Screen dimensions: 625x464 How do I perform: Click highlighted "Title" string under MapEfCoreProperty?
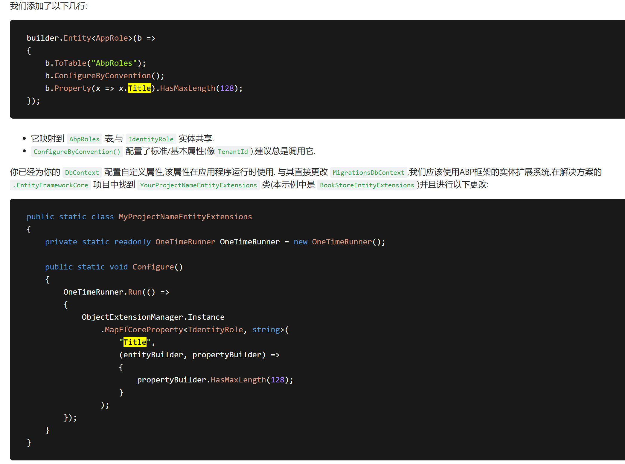point(135,342)
